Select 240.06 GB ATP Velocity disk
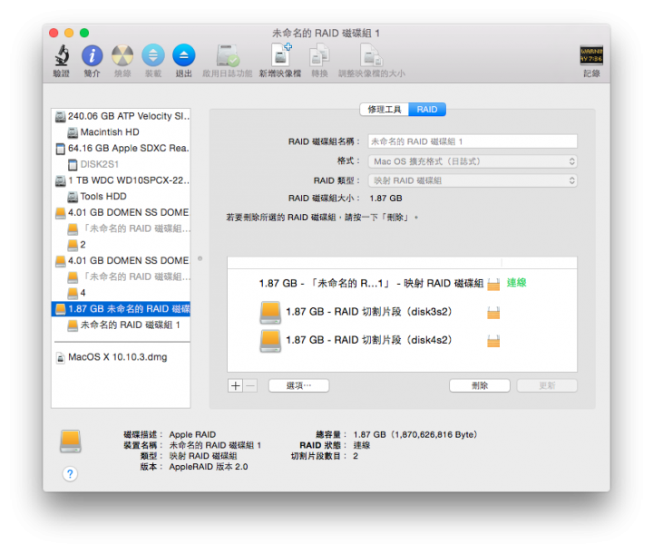Viewport: 653px width, 553px height. (122, 116)
